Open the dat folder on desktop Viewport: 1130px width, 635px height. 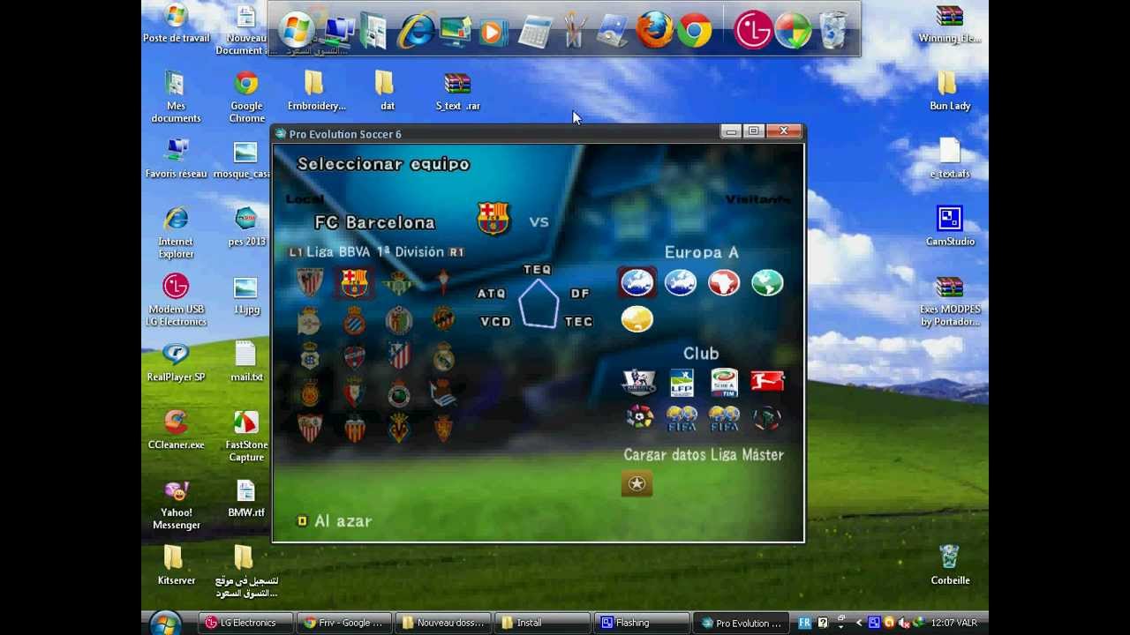tap(386, 92)
